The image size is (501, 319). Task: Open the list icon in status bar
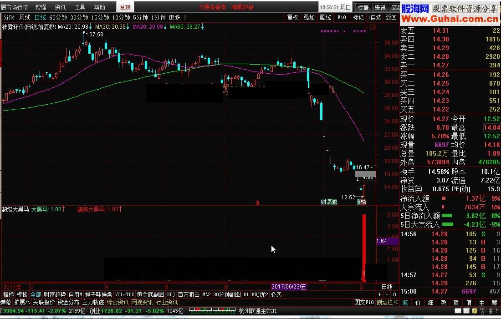[466, 311]
